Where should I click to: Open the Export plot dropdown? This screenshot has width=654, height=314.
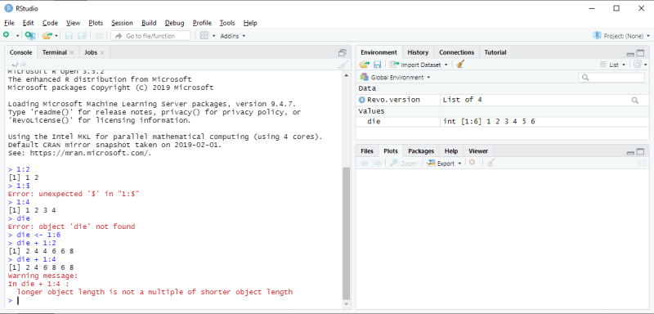tap(444, 164)
